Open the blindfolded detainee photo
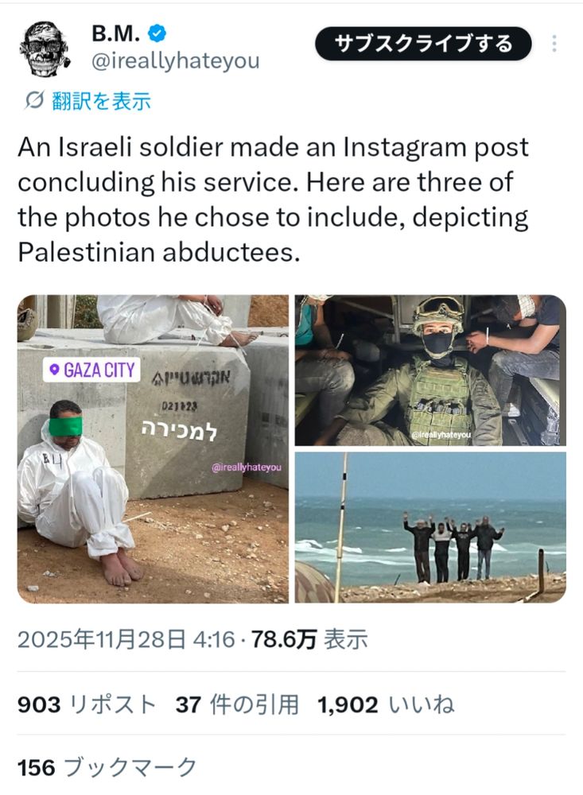This screenshot has height=795, width=583. (x=153, y=448)
